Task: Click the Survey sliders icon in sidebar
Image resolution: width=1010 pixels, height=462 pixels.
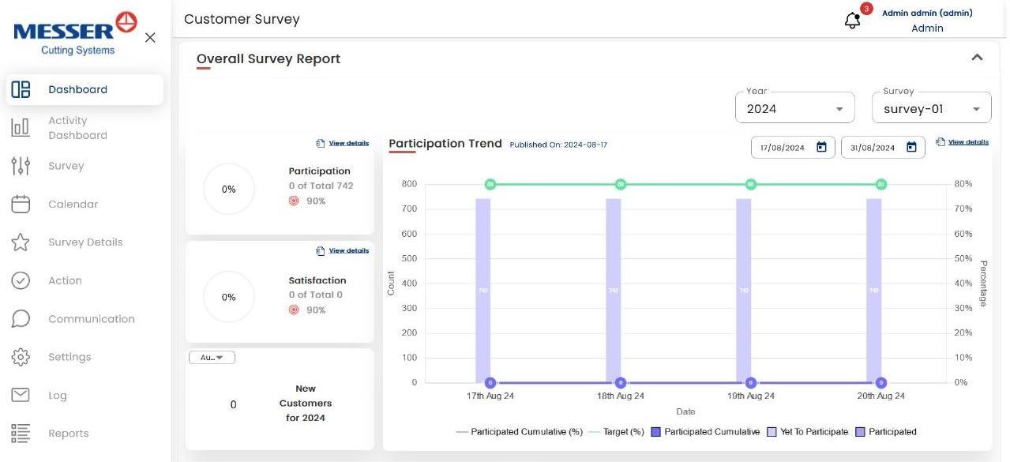Action: tap(21, 166)
